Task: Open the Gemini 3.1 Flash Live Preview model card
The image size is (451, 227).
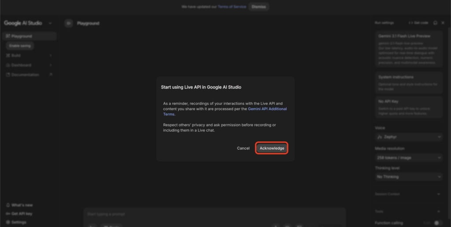Action: [409, 49]
